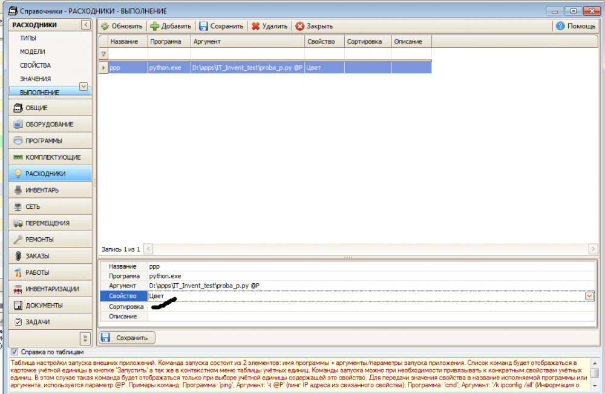Click the Сортировка input field

pos(371,307)
